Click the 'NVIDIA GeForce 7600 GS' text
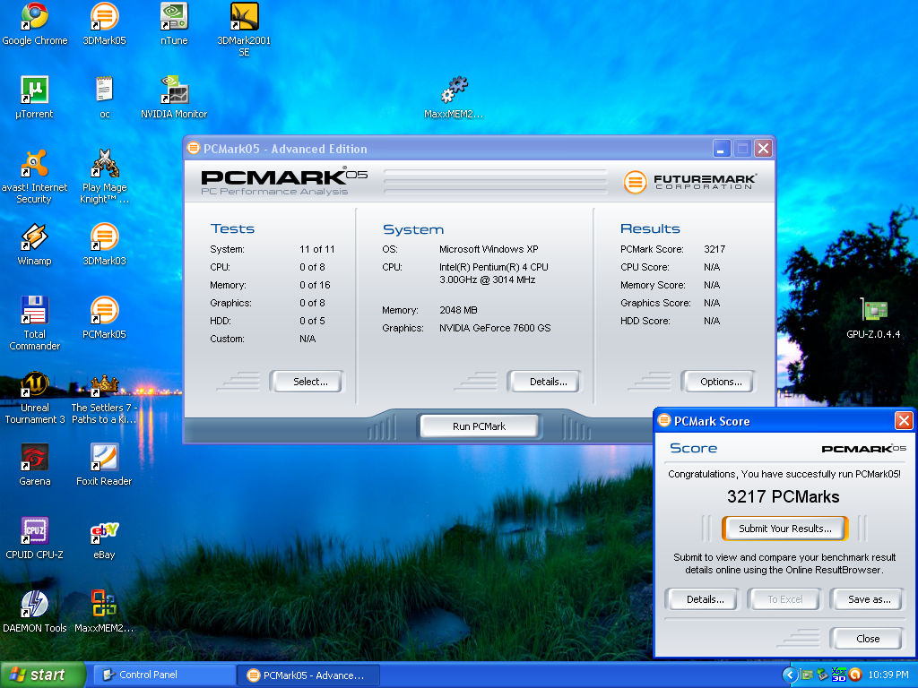918x688 pixels. (495, 328)
